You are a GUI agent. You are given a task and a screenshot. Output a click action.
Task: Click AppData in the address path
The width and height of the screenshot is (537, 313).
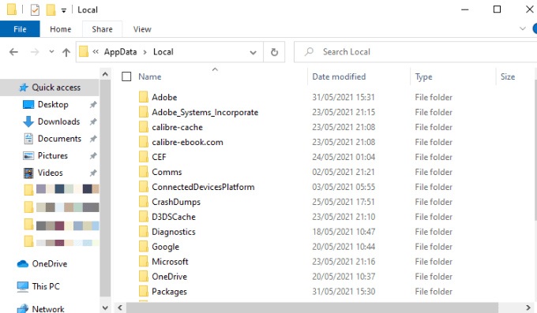coord(120,52)
